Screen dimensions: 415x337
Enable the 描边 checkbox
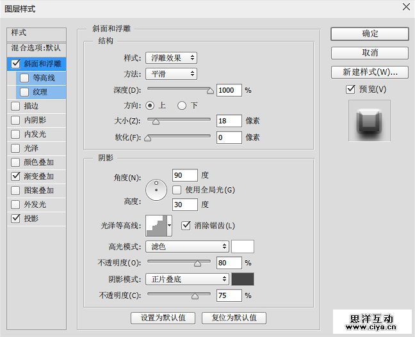point(15,106)
